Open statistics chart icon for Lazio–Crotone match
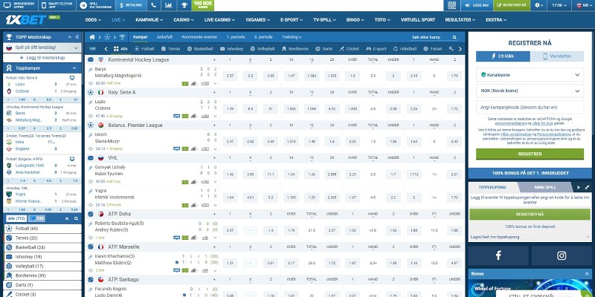Image resolution: width=595 pixels, height=297 pixels. [x=193, y=116]
